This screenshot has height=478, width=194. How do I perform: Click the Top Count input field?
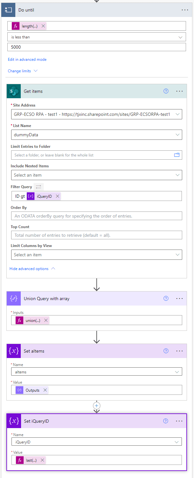click(x=96, y=235)
